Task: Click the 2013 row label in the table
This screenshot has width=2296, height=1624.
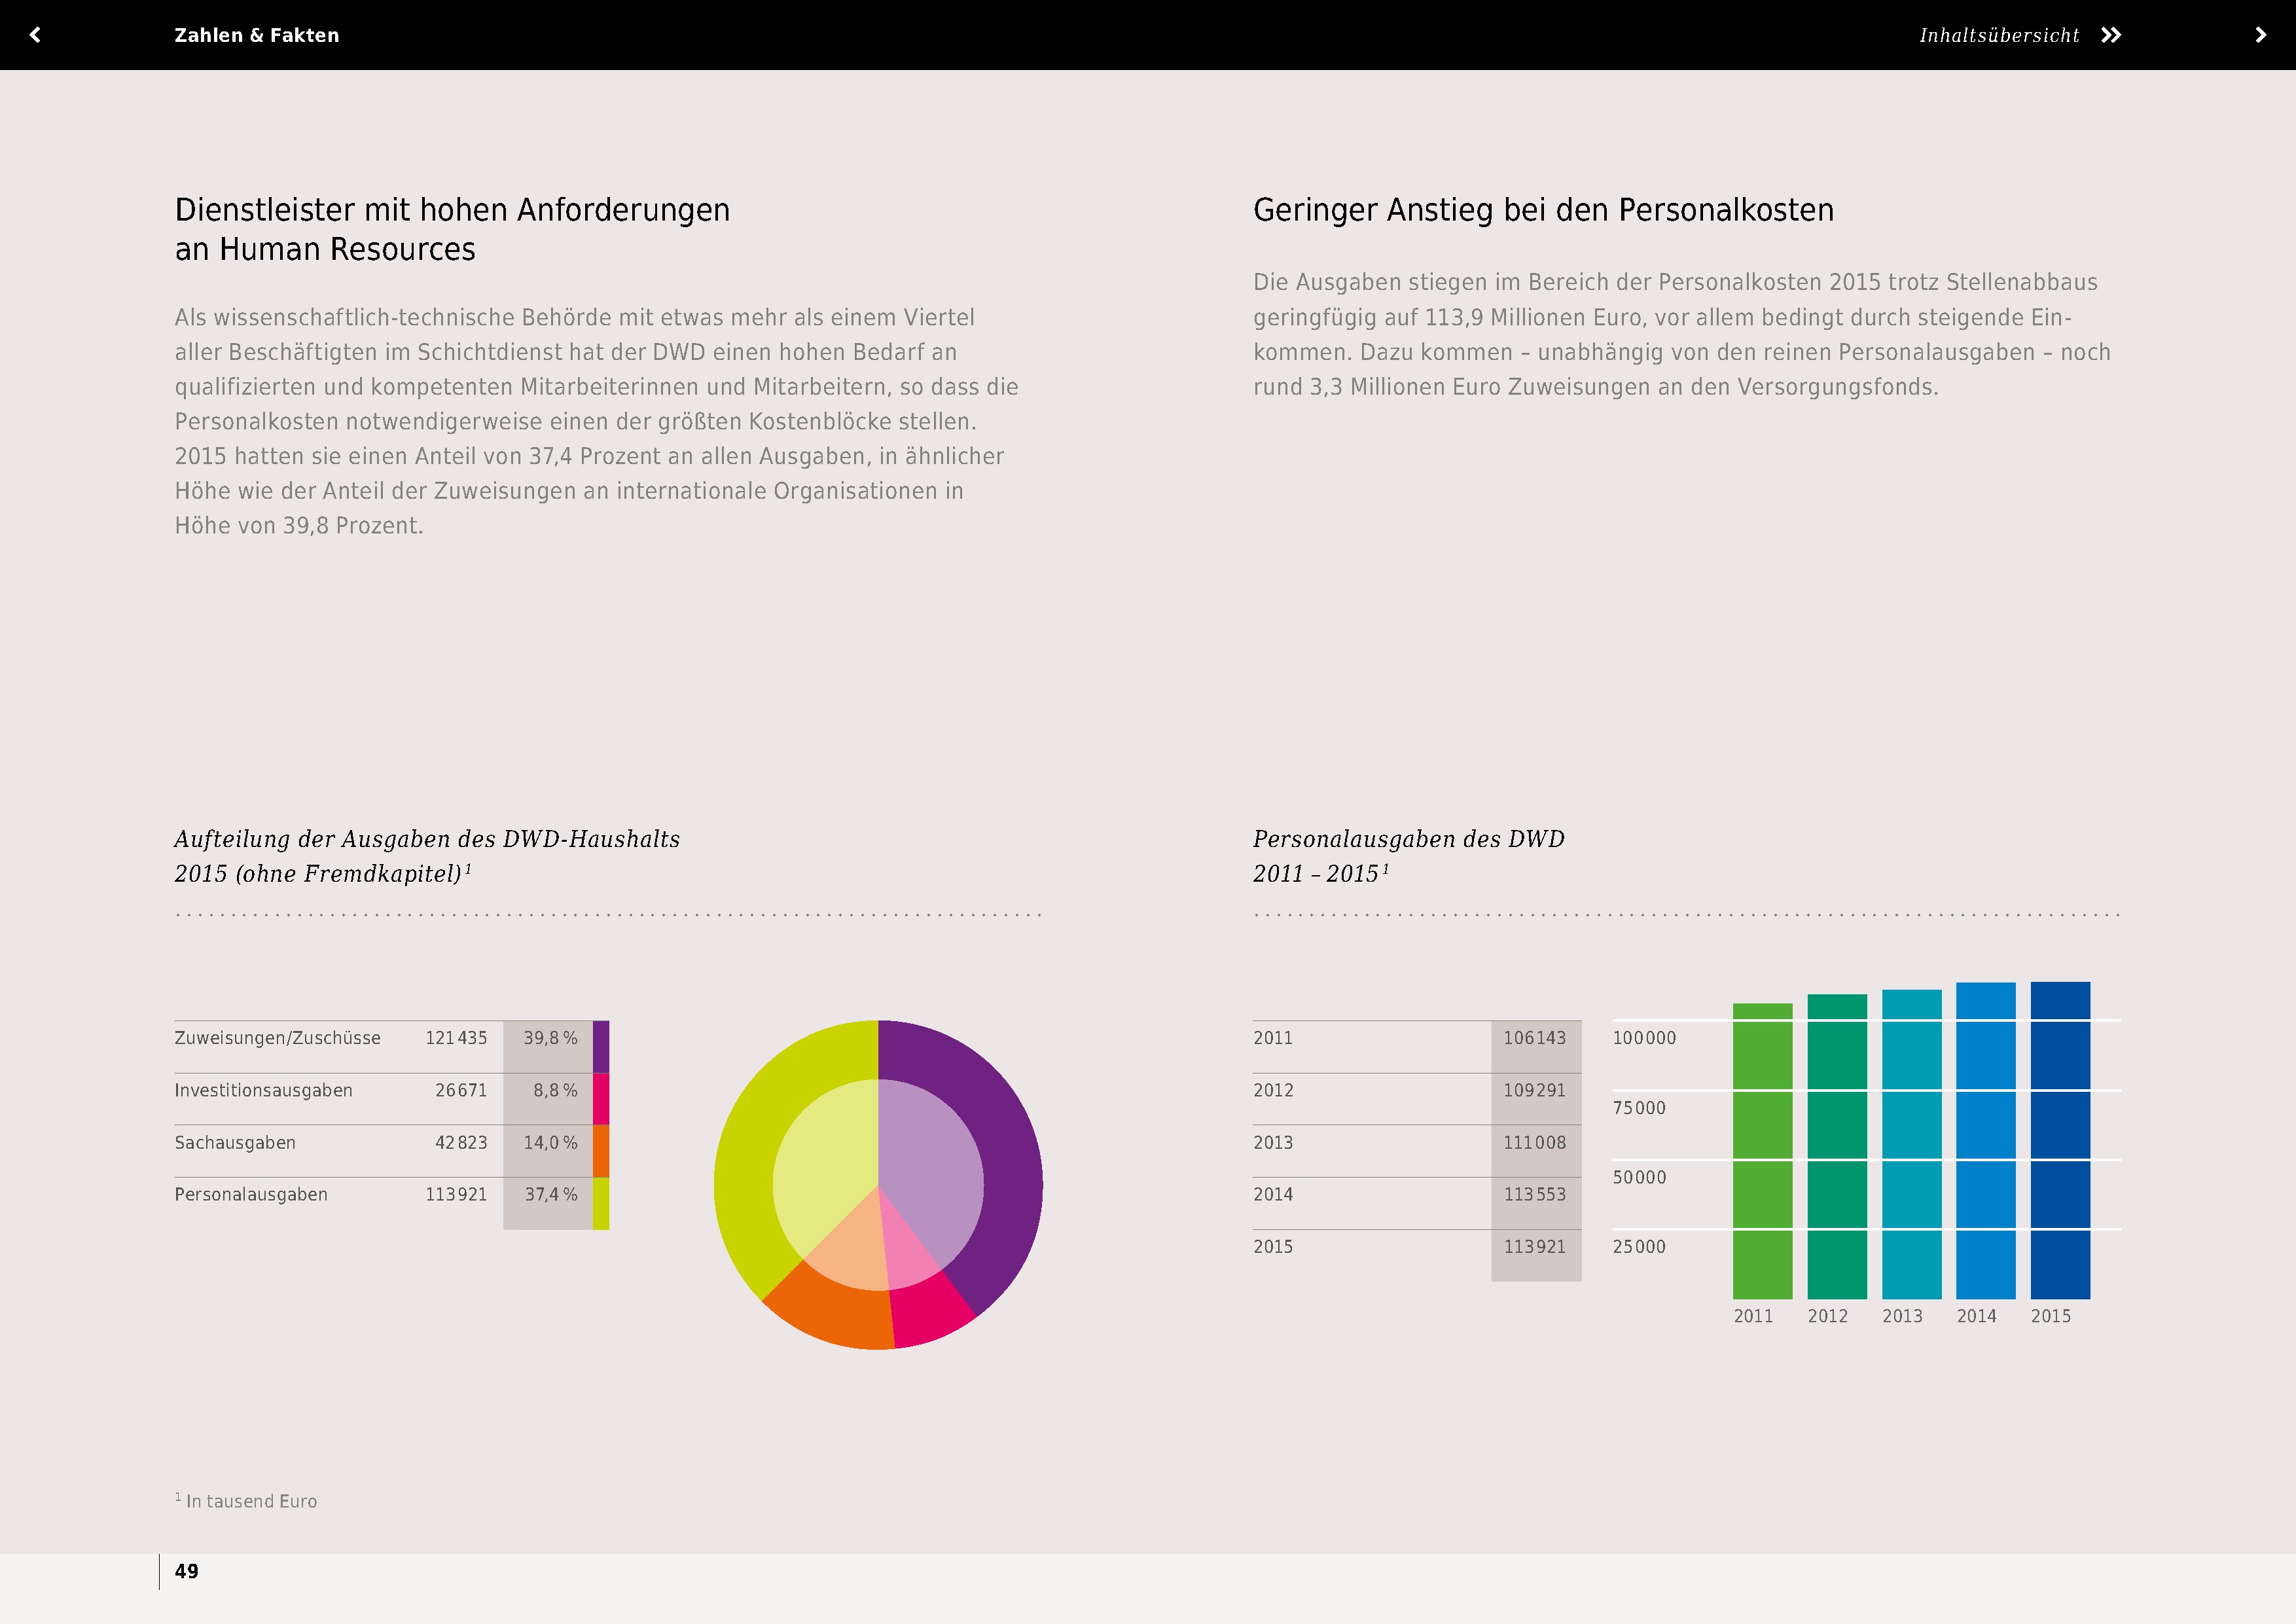Action: pos(1273,1142)
